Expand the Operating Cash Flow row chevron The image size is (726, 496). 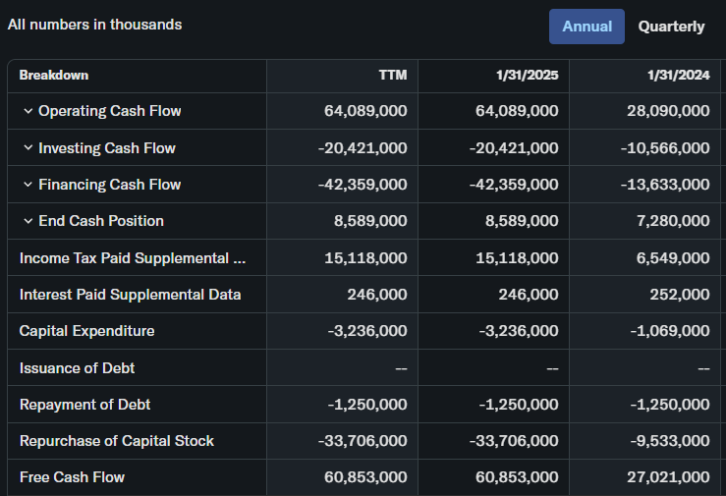(28, 111)
